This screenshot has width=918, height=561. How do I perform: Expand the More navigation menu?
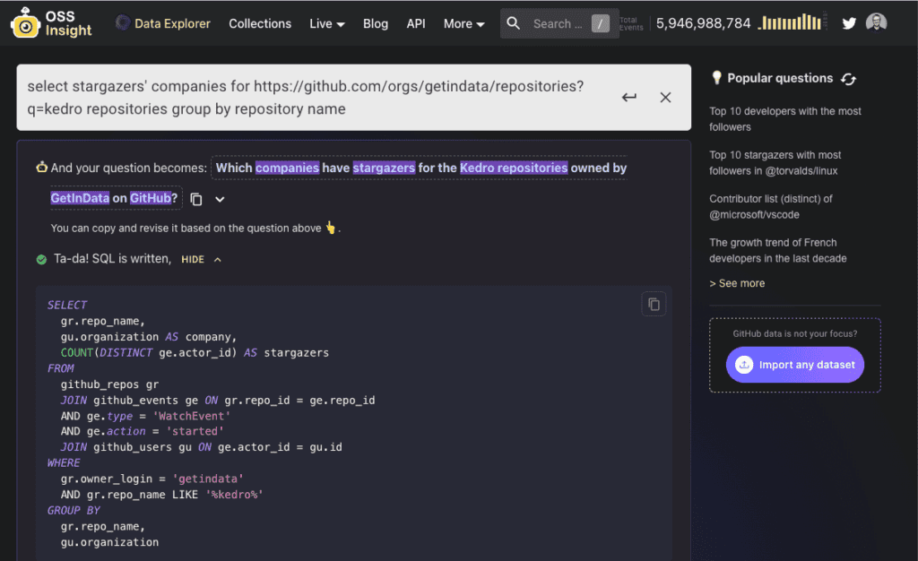(463, 23)
